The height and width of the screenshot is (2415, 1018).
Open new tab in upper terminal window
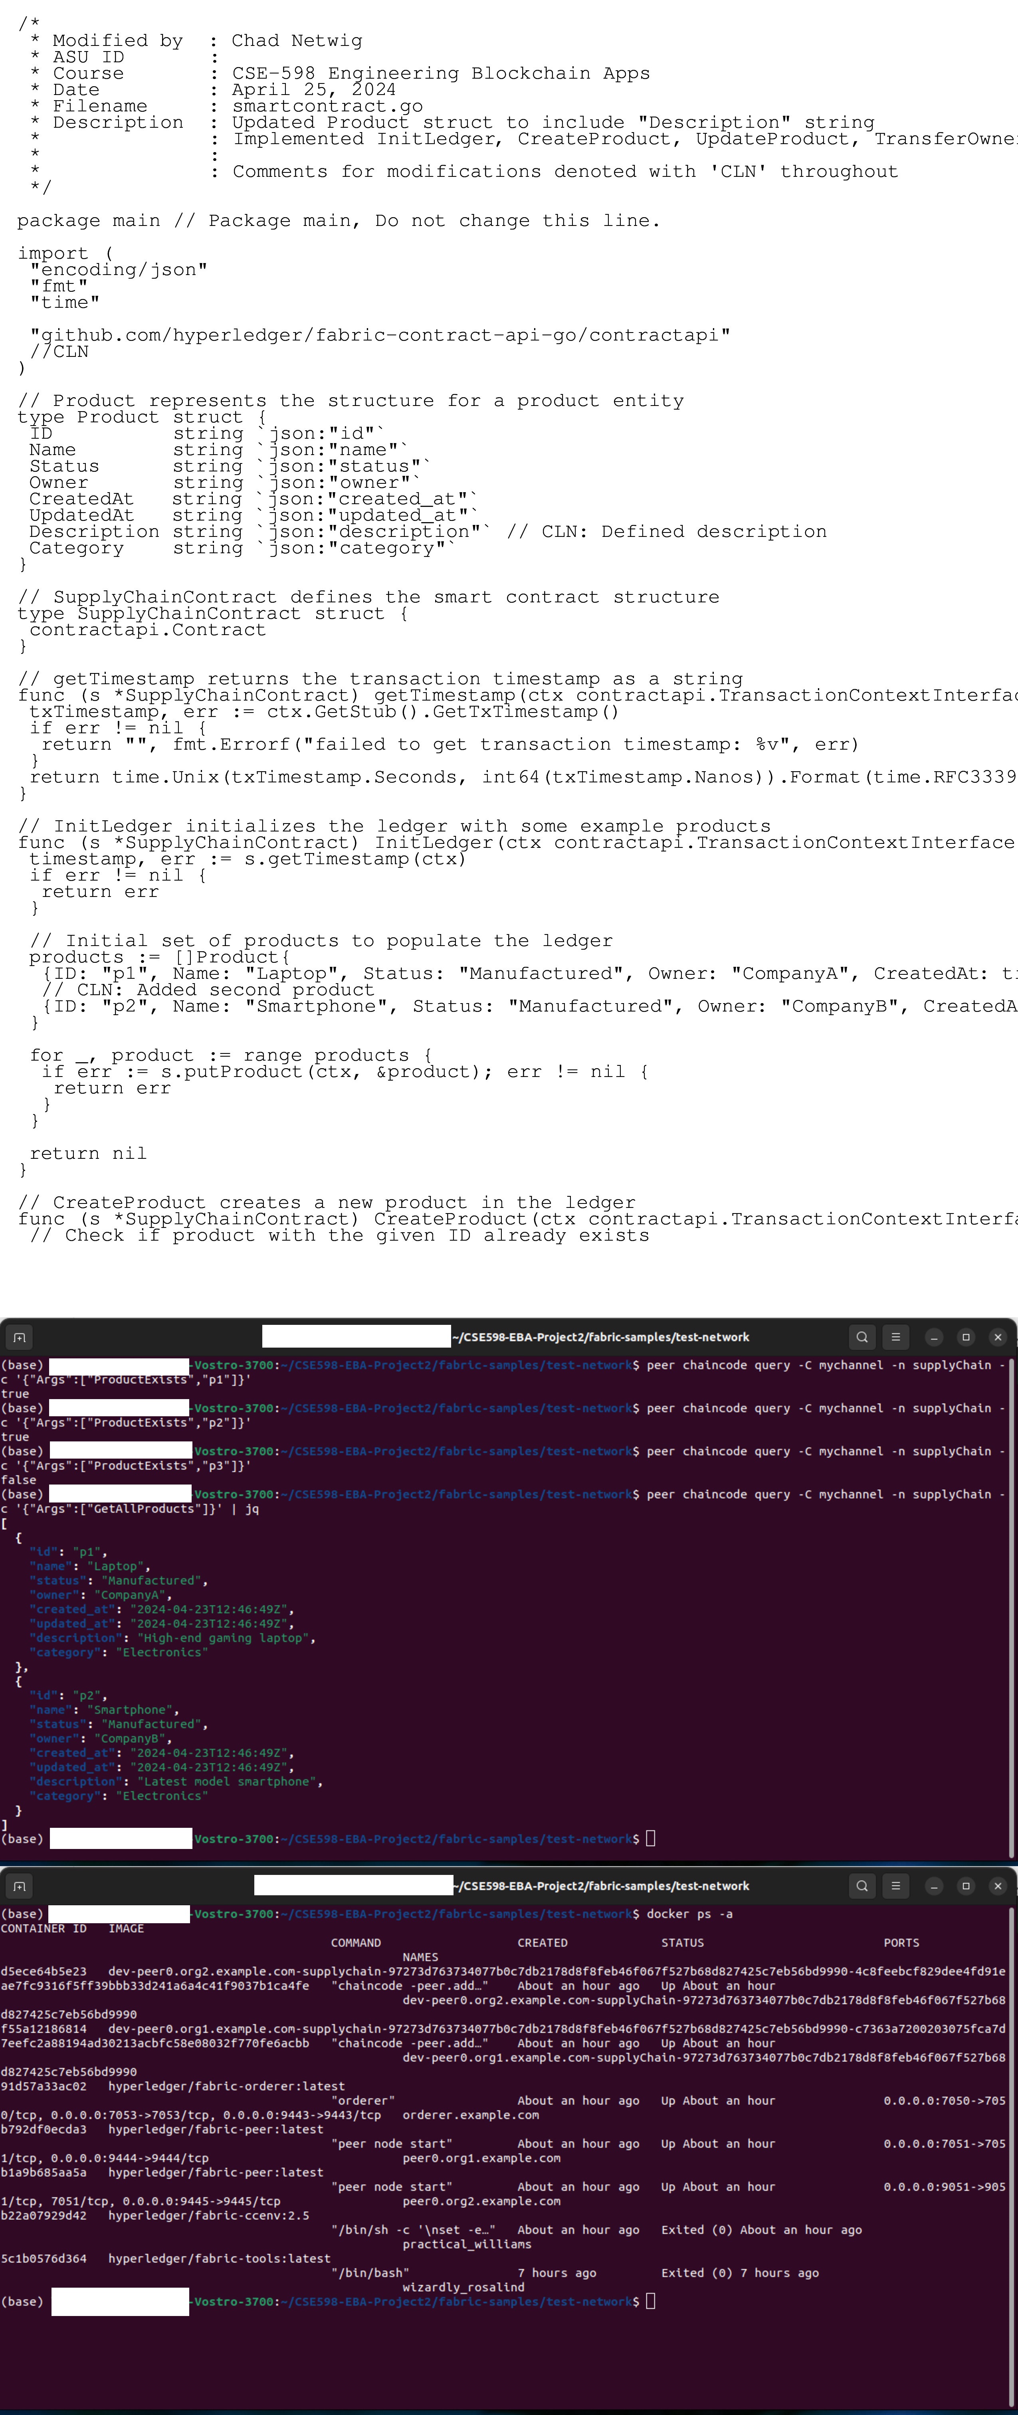tap(19, 1337)
